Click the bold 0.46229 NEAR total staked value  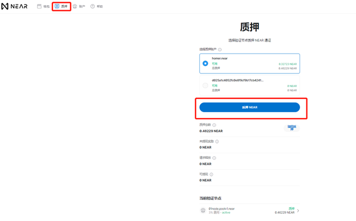click(211, 131)
